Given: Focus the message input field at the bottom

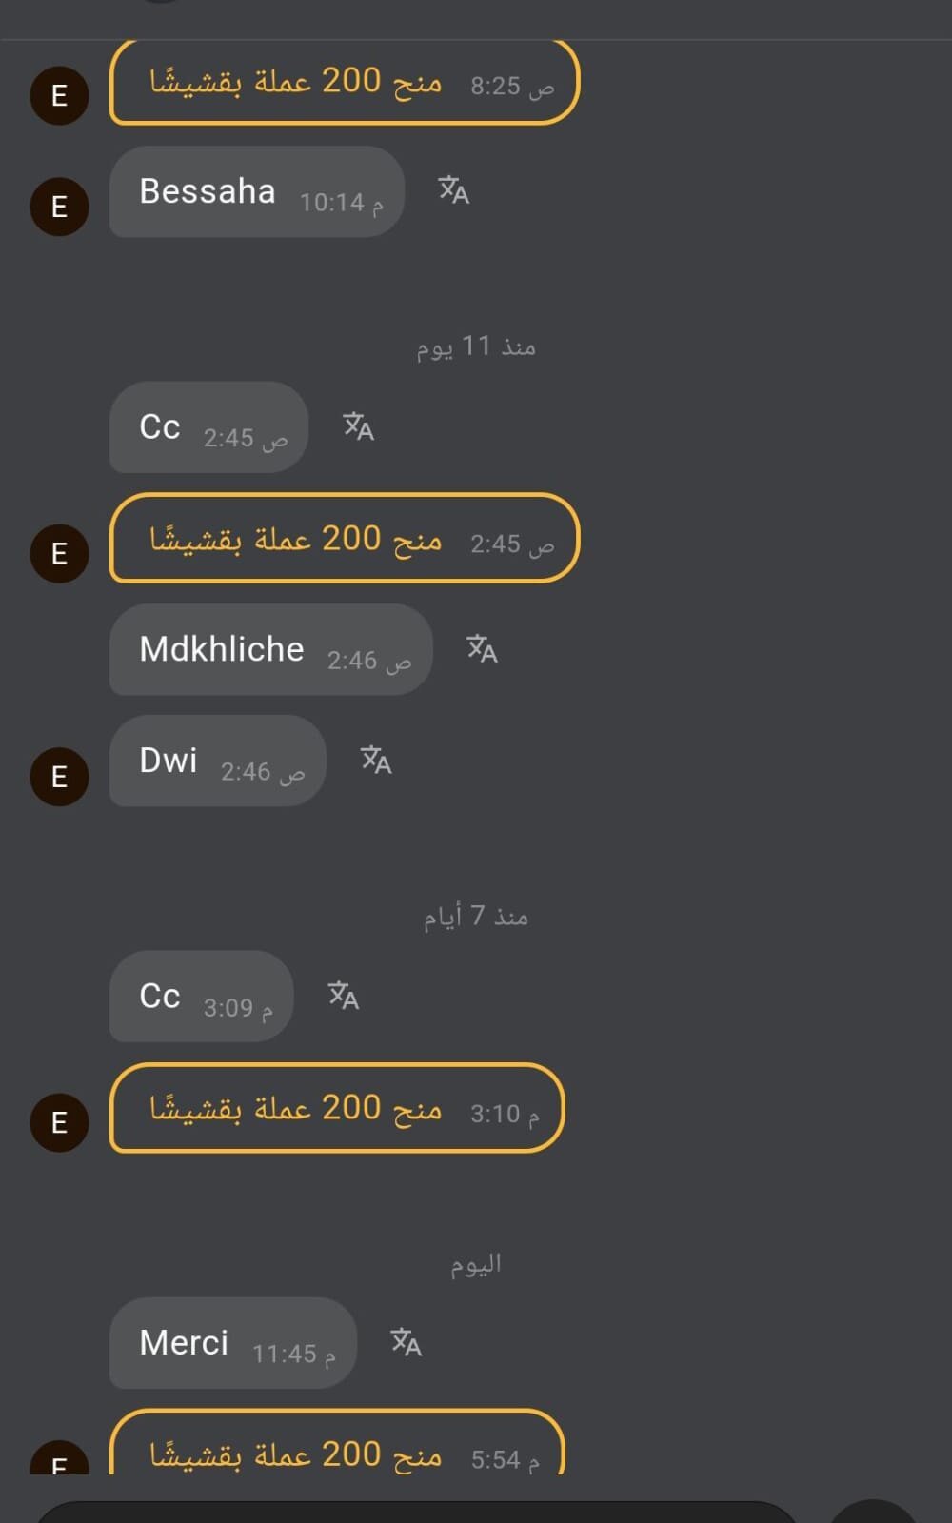Looking at the screenshot, I should (x=415, y=1512).
